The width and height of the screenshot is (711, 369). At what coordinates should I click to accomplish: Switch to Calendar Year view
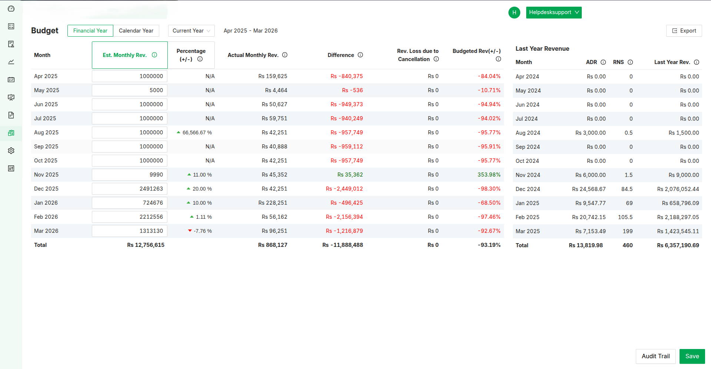136,31
